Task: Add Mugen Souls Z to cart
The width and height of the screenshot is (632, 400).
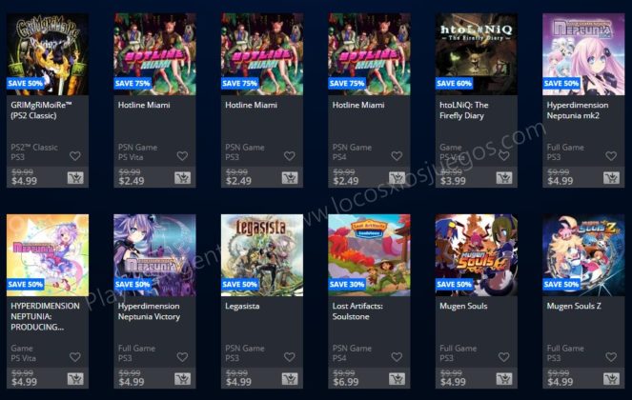Action: coord(611,379)
